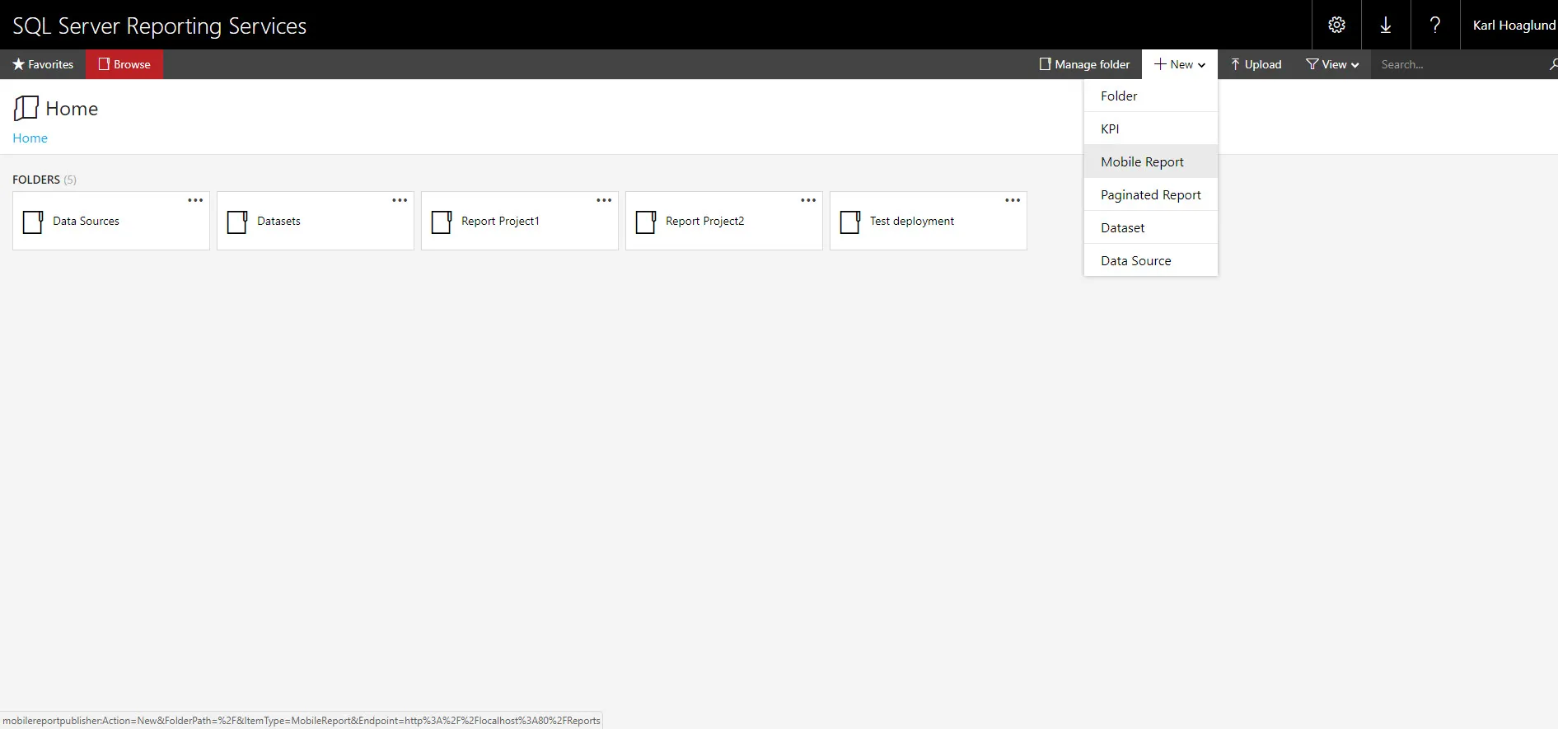Switch to the Browse tab

tap(124, 64)
